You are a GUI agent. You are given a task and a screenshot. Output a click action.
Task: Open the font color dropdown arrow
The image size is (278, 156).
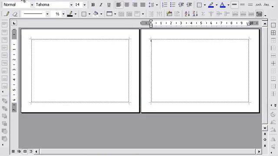pos(228,5)
